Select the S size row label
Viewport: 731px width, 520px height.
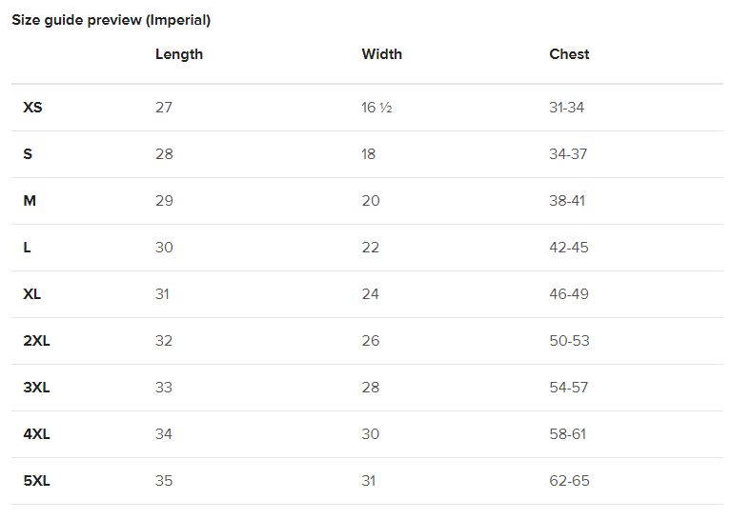pos(28,154)
